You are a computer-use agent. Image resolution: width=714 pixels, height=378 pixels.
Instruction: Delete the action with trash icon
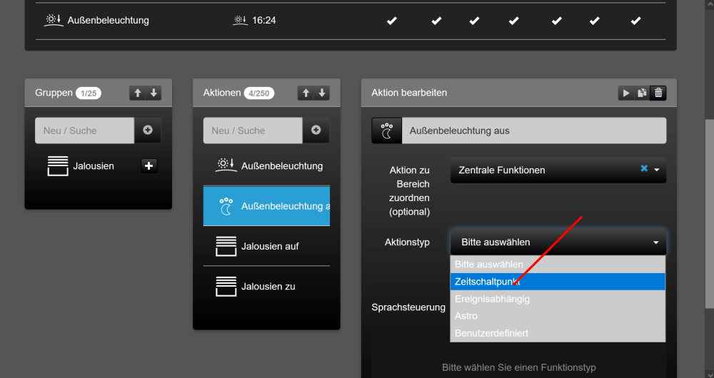[658, 93]
